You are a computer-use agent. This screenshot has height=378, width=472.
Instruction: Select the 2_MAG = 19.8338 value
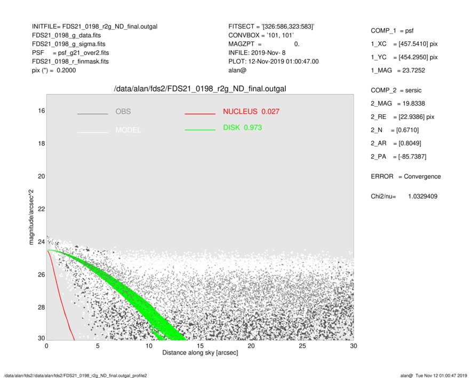point(397,104)
